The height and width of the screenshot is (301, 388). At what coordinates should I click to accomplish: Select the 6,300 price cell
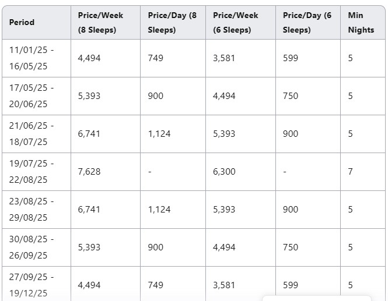click(241, 172)
